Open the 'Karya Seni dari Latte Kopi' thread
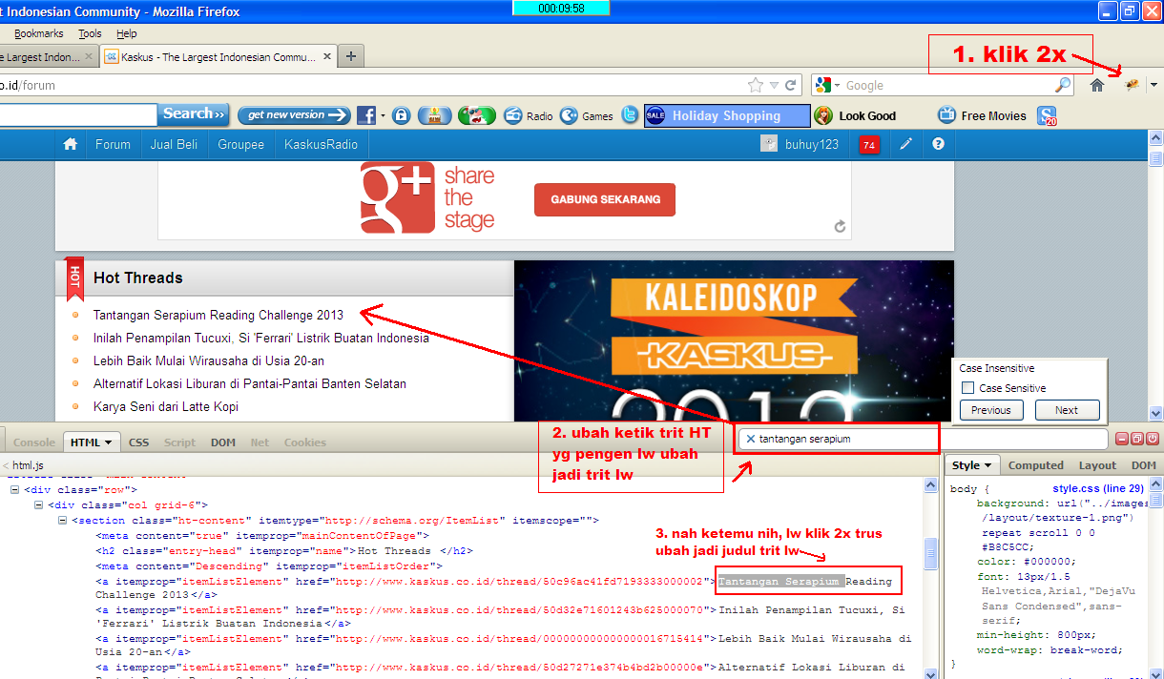The image size is (1164, 679). 166,406
